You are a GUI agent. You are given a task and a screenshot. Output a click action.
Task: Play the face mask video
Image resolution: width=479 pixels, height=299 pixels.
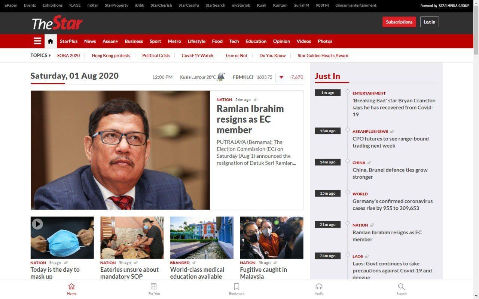tap(37, 224)
